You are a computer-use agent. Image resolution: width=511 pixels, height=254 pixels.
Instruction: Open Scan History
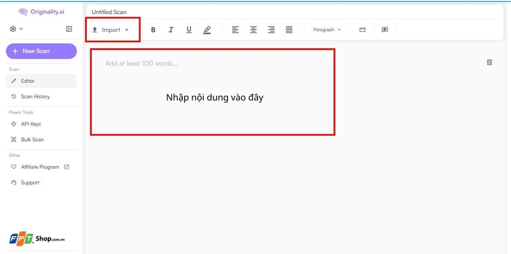tap(42, 96)
